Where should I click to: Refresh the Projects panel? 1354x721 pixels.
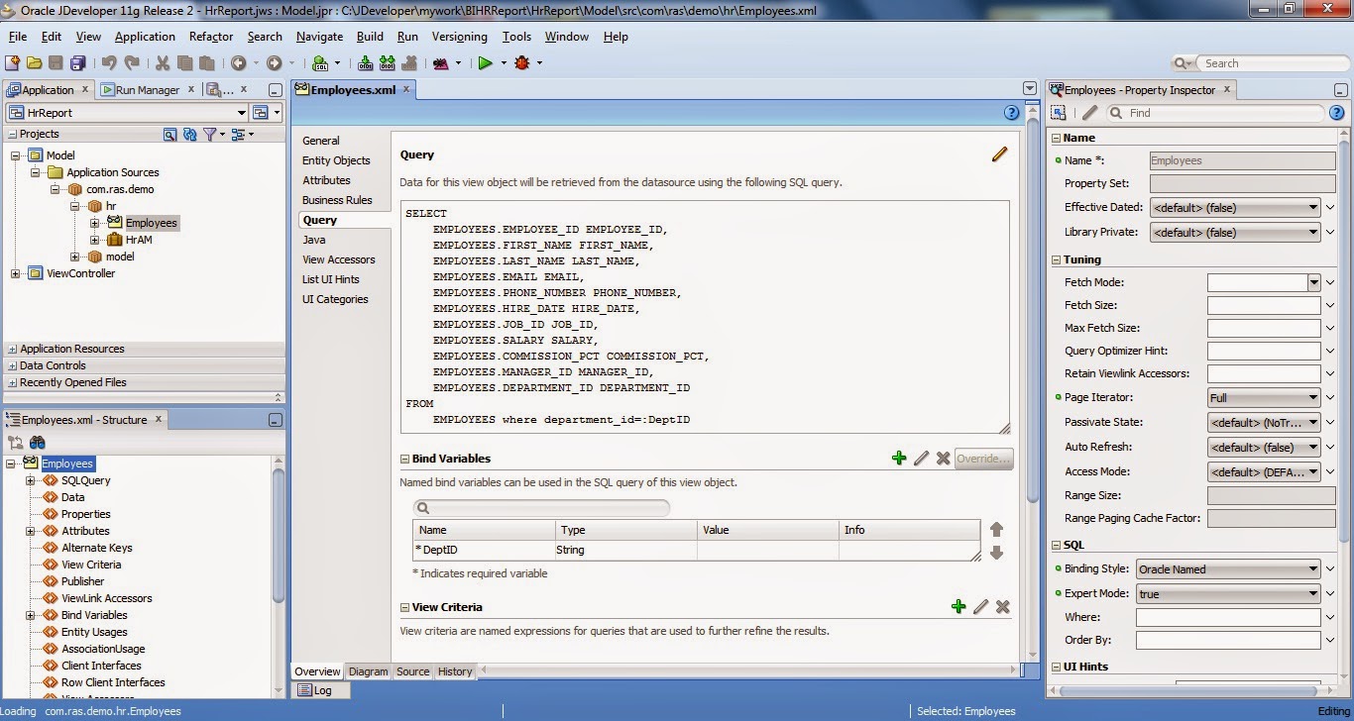point(188,134)
